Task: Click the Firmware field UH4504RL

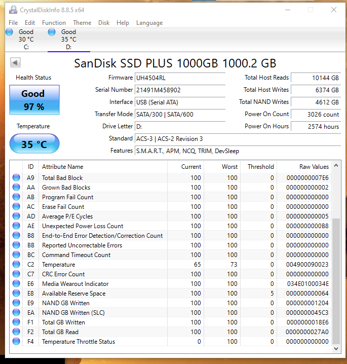Action: click(x=180, y=78)
